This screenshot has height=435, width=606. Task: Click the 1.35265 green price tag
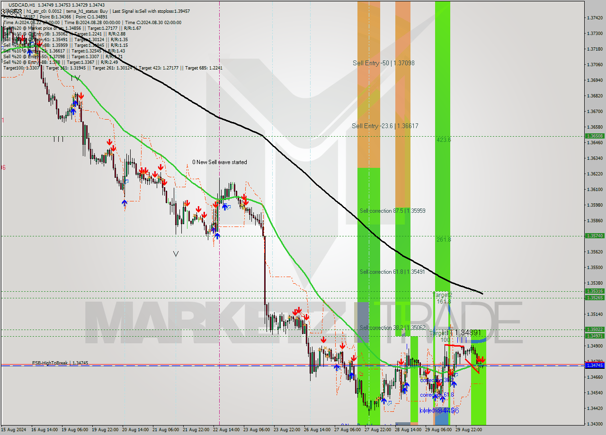pos(595,297)
